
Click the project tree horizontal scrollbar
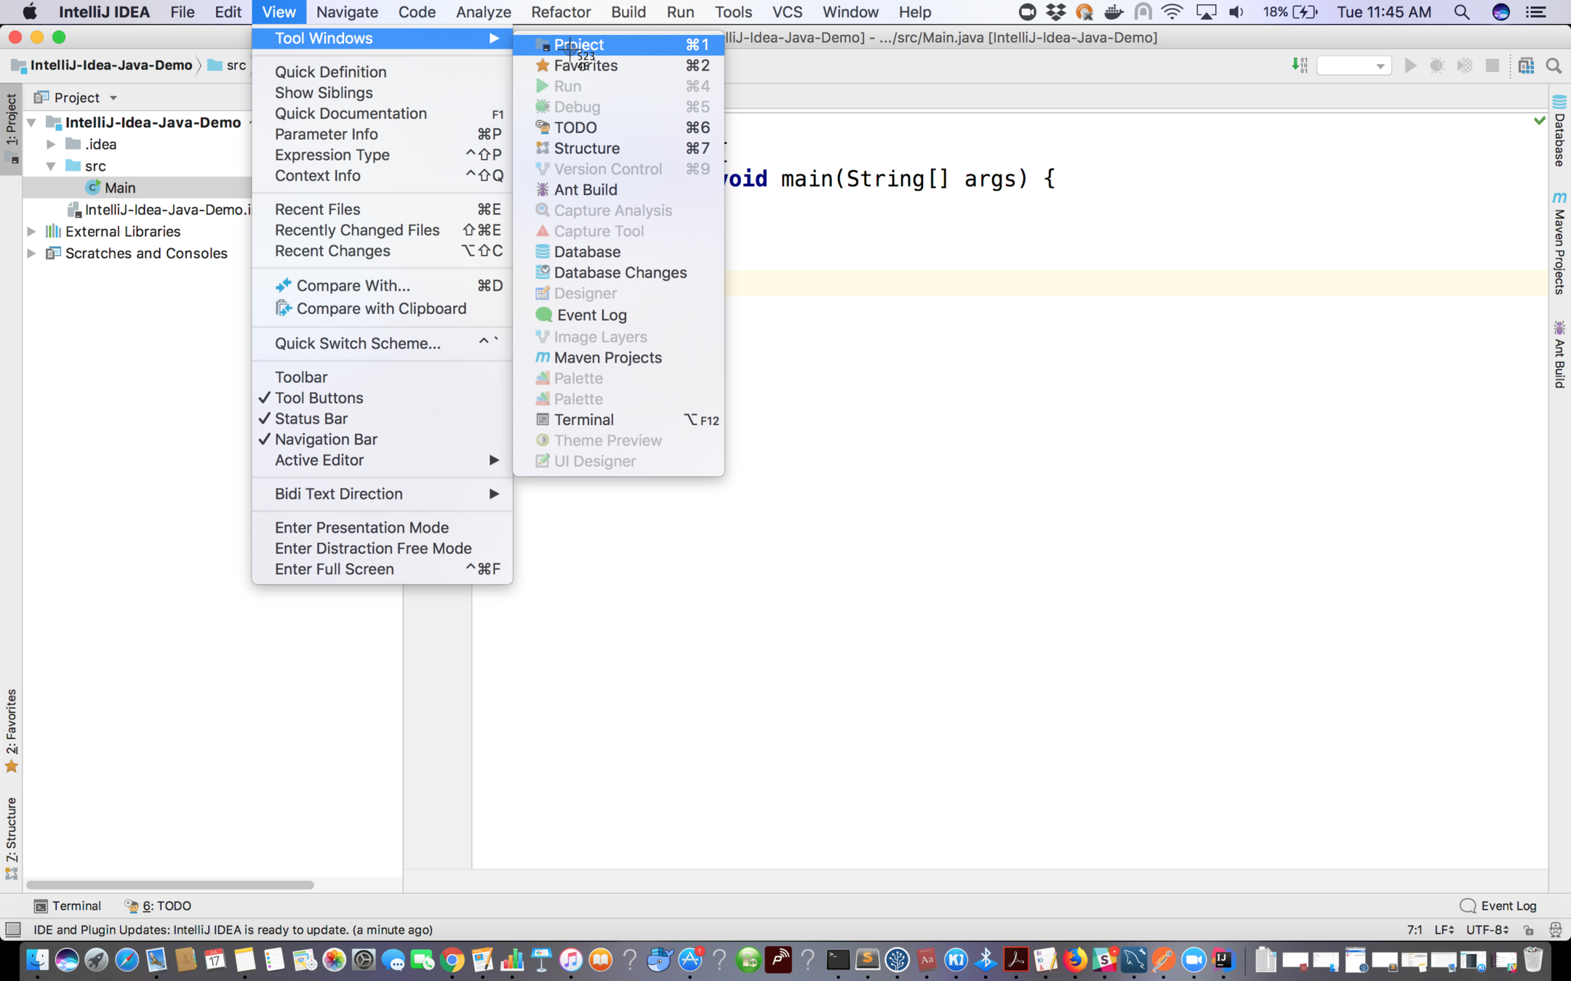(170, 885)
